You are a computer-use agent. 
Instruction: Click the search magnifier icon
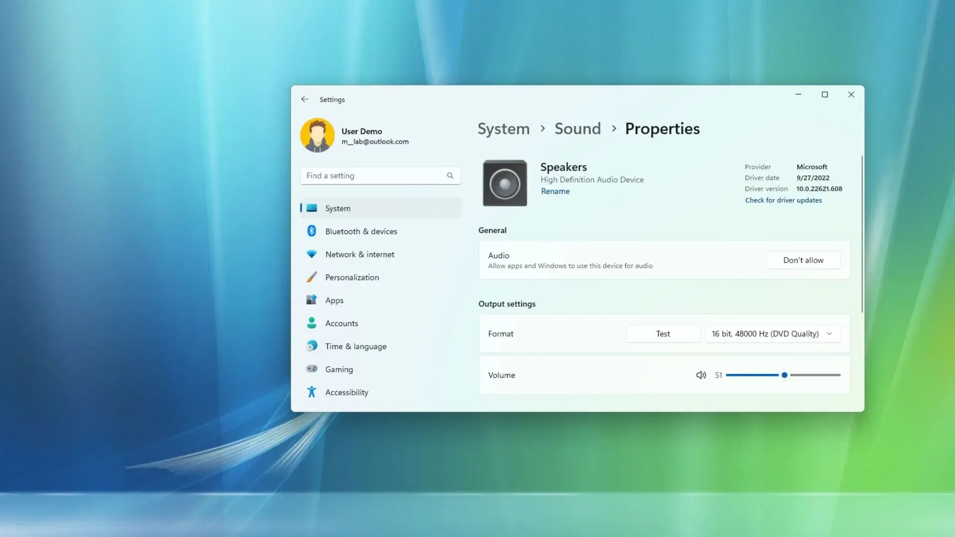click(x=450, y=176)
